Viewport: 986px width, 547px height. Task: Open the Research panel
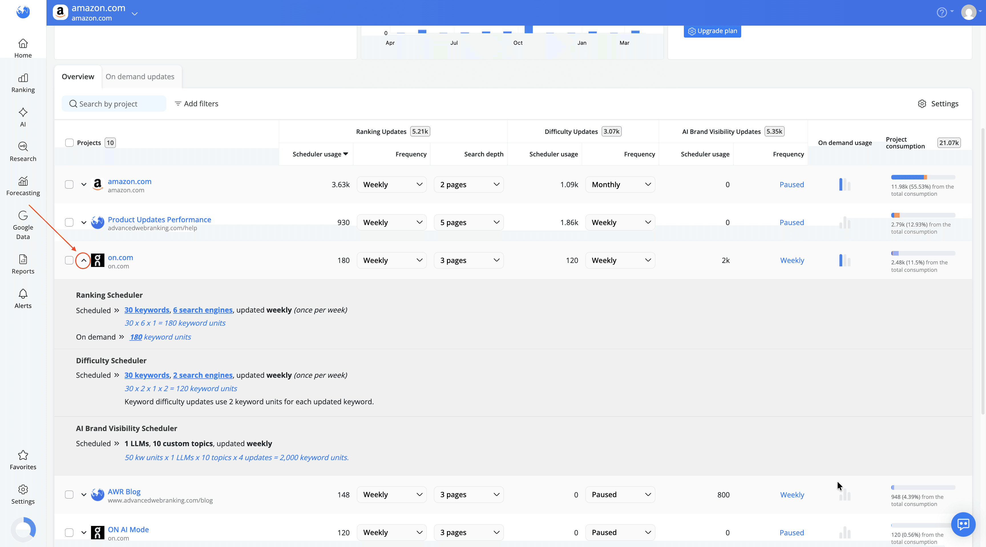pyautogui.click(x=23, y=151)
